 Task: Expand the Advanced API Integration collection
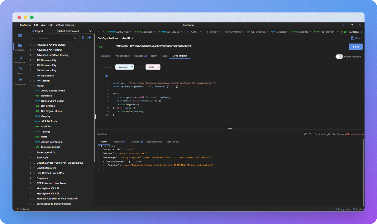31,45
